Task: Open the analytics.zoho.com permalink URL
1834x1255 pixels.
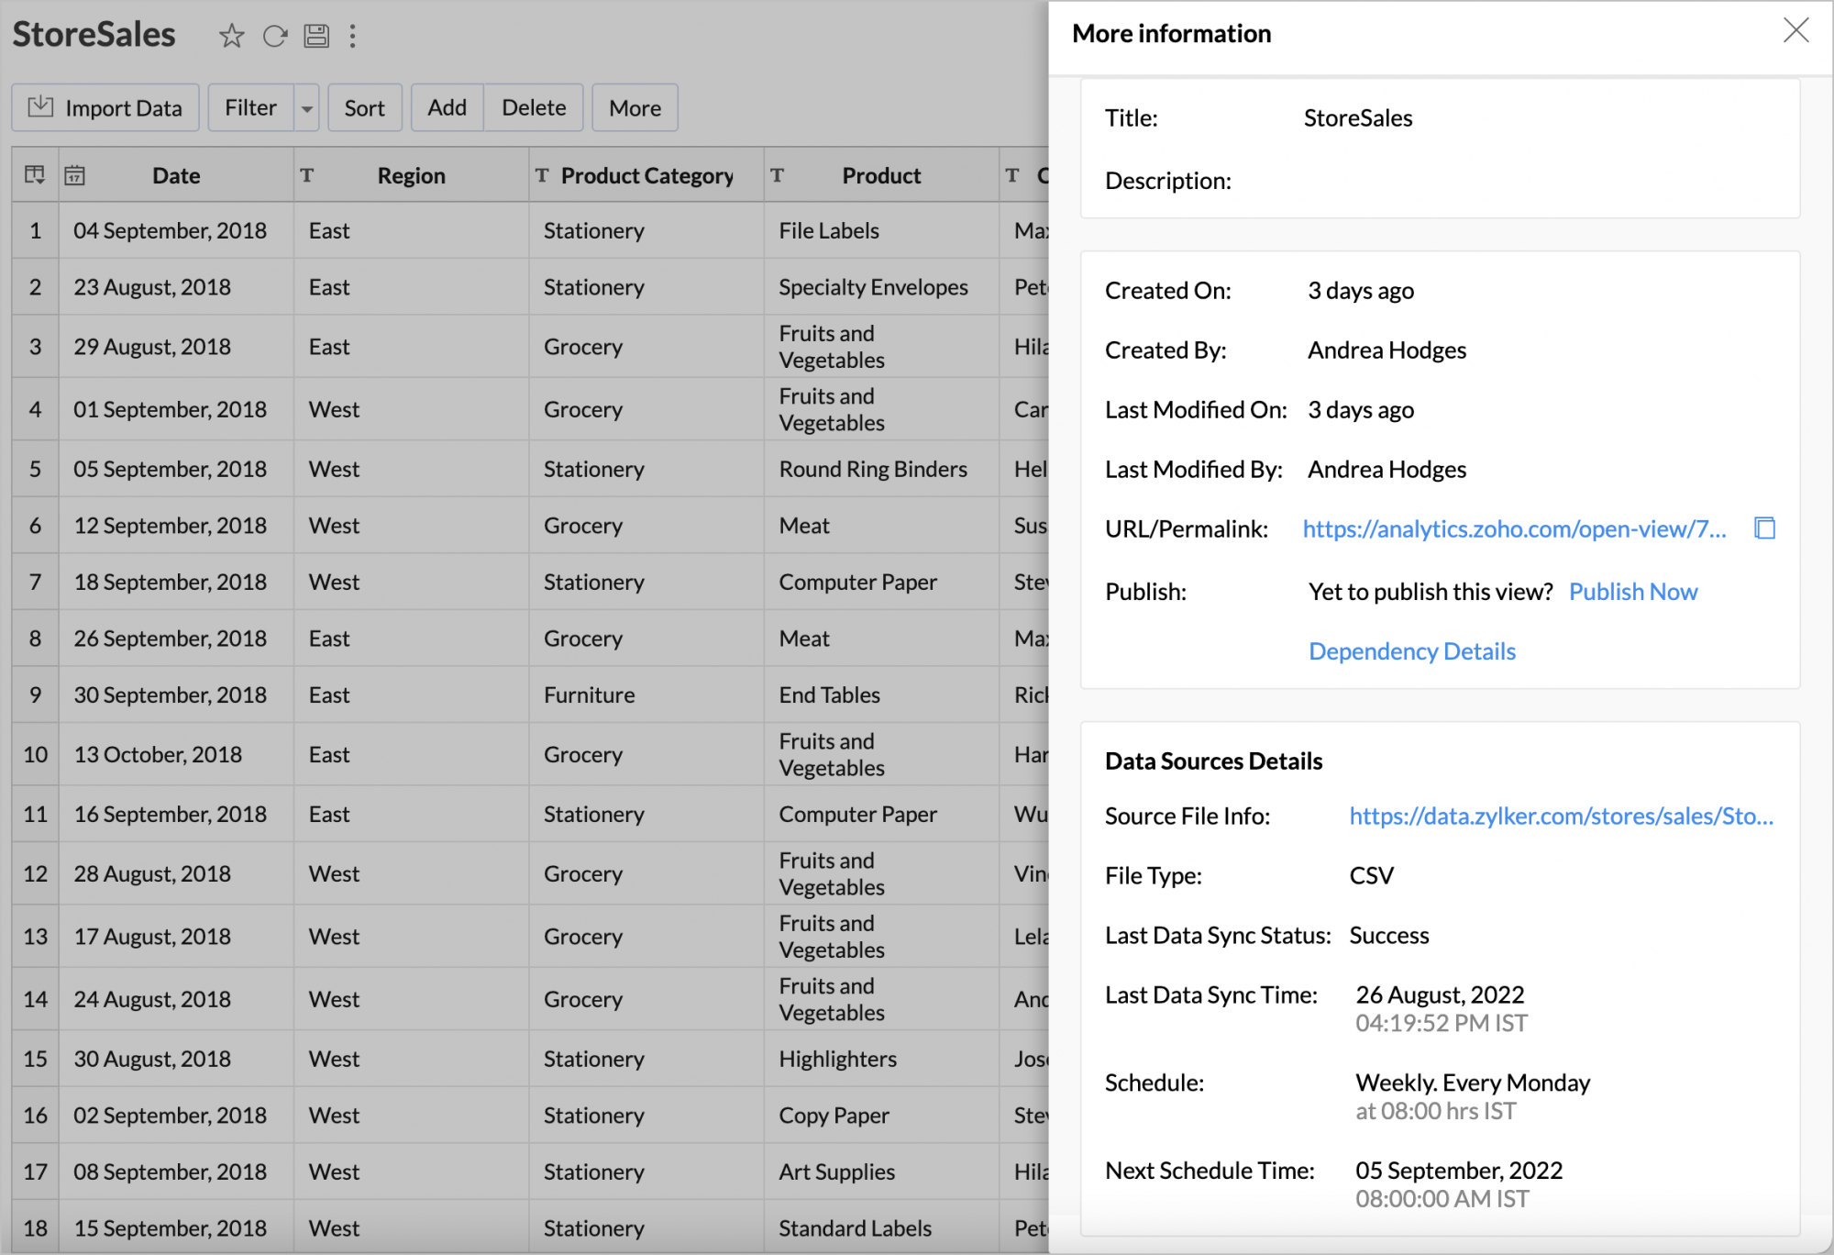Action: [1514, 529]
